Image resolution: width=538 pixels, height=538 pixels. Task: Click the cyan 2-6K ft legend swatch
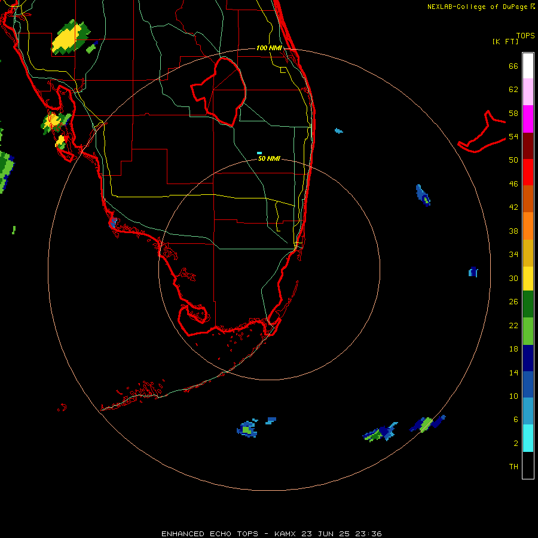click(528, 438)
